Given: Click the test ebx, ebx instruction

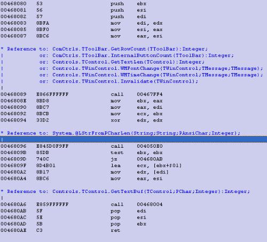Looking at the screenshot, I should (82, 152).
